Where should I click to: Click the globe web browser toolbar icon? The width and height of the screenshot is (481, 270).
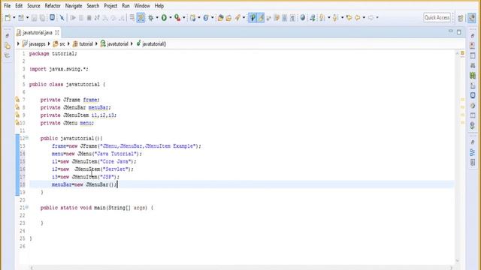303,17
